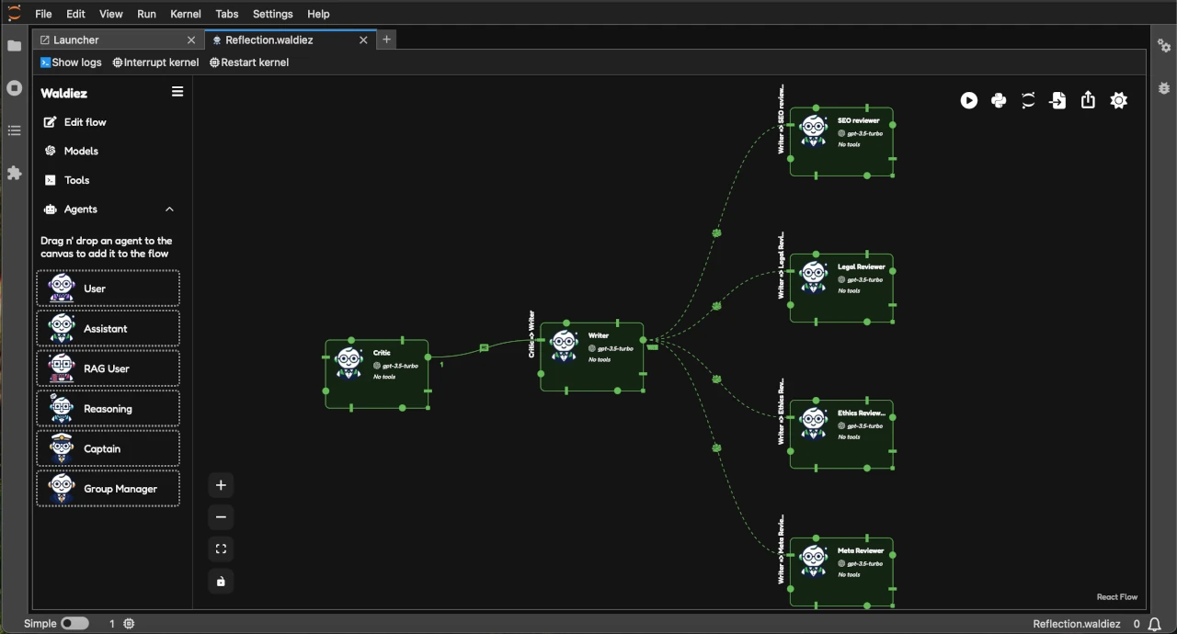Click the Edit flow option

tap(86, 122)
